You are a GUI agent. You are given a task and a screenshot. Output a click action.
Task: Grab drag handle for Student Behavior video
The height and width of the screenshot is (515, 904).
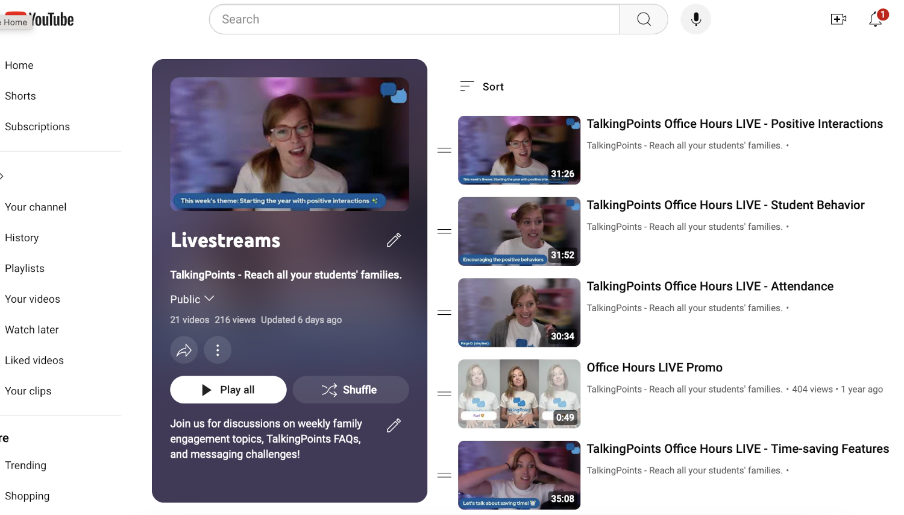tap(444, 232)
